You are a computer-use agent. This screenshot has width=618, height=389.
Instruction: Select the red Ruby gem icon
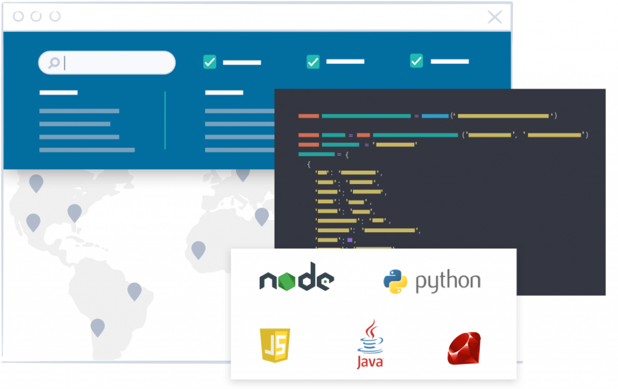(x=463, y=348)
